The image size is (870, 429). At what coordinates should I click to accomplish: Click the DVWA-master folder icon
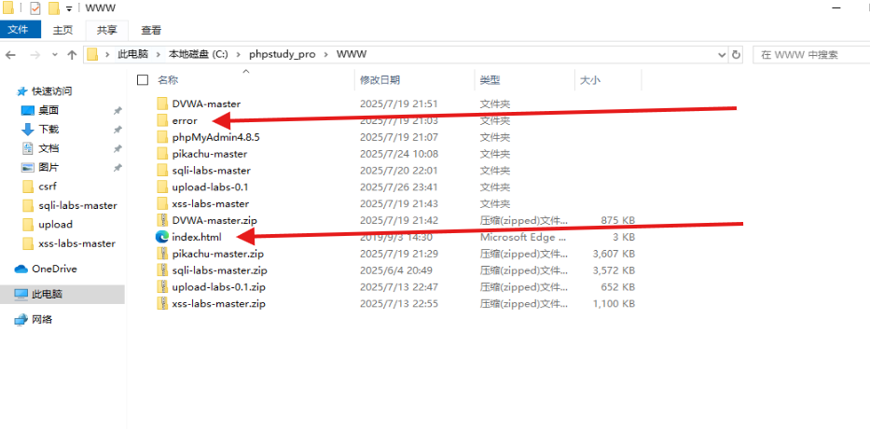click(x=162, y=104)
